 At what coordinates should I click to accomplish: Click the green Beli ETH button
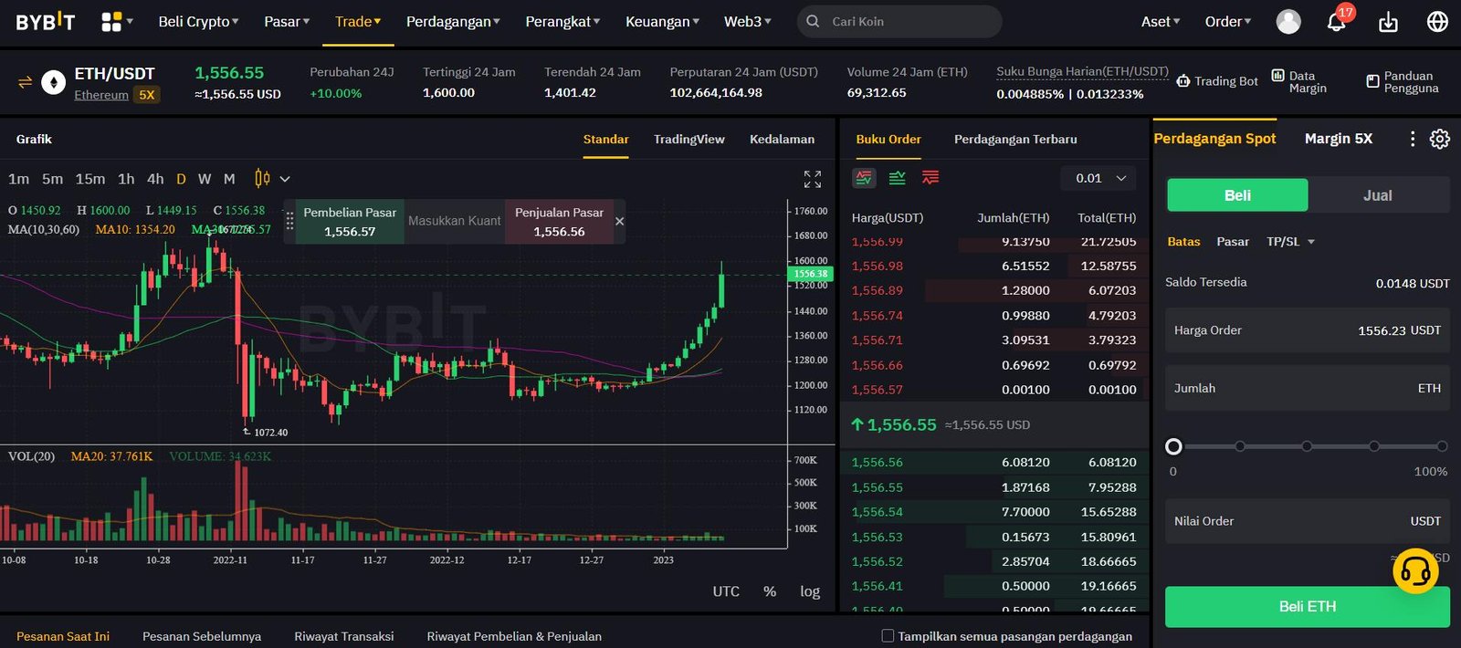click(1308, 606)
